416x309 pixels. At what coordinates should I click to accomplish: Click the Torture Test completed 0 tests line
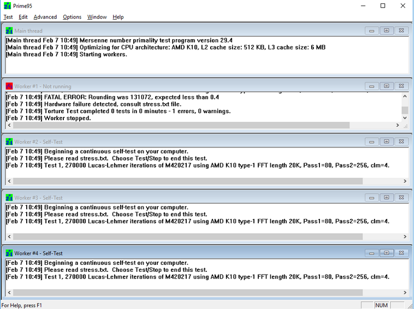118,111
